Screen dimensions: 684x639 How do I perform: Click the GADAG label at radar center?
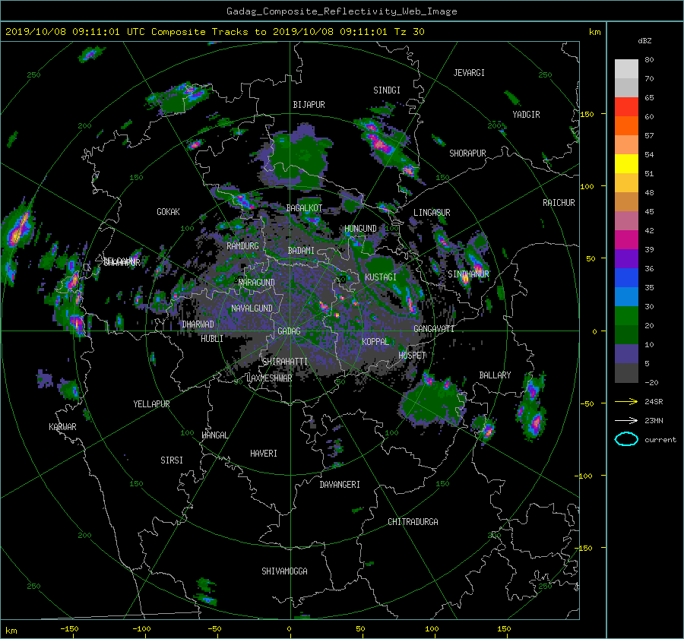(290, 331)
